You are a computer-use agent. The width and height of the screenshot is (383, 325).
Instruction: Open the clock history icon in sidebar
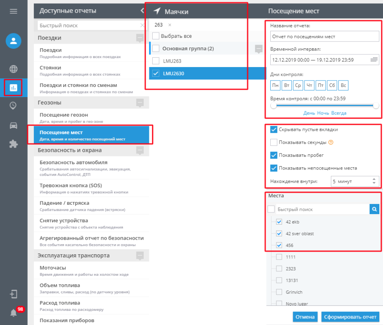13,106
